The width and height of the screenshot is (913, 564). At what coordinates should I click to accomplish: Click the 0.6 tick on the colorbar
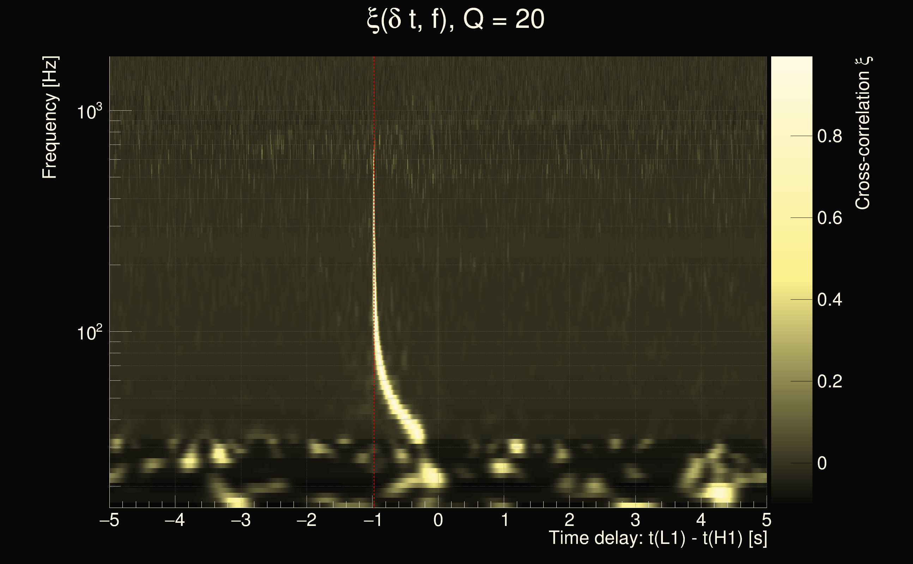point(829,218)
